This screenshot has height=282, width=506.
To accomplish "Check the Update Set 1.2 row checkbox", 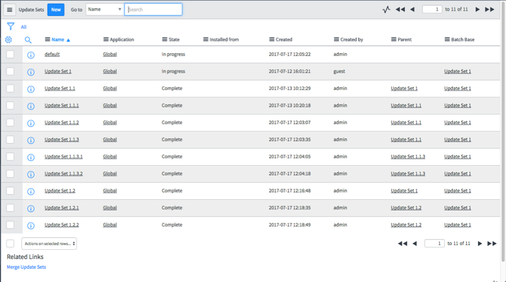I will point(10,191).
